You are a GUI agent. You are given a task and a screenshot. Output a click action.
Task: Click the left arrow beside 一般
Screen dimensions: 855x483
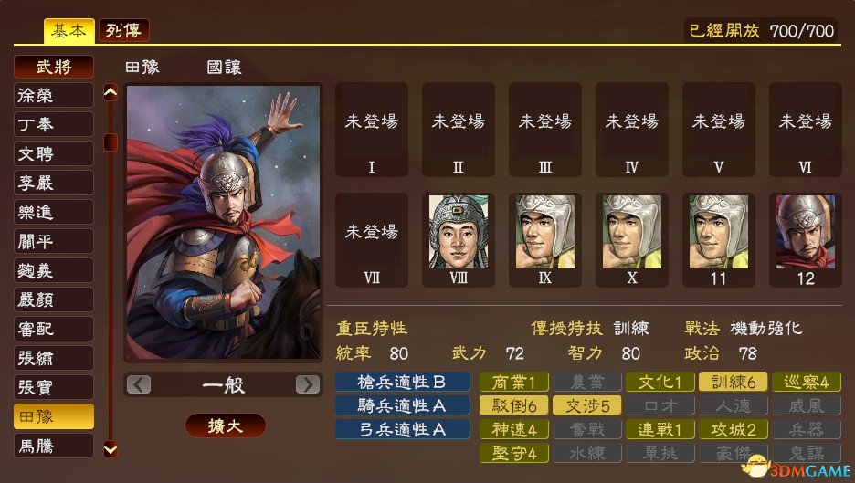point(139,385)
